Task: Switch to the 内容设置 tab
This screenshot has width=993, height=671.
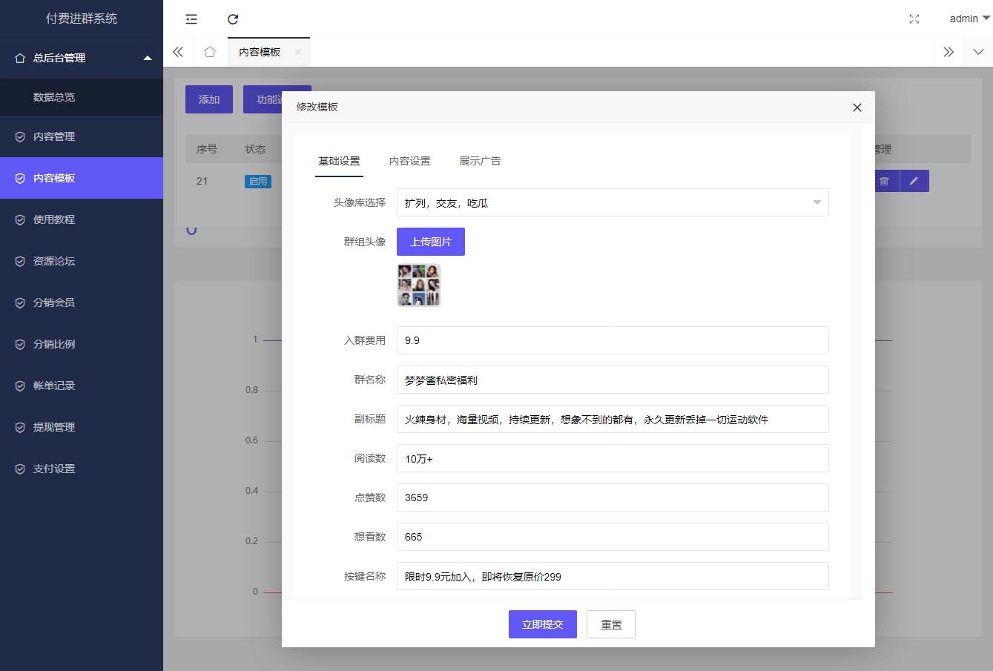Action: pos(409,159)
